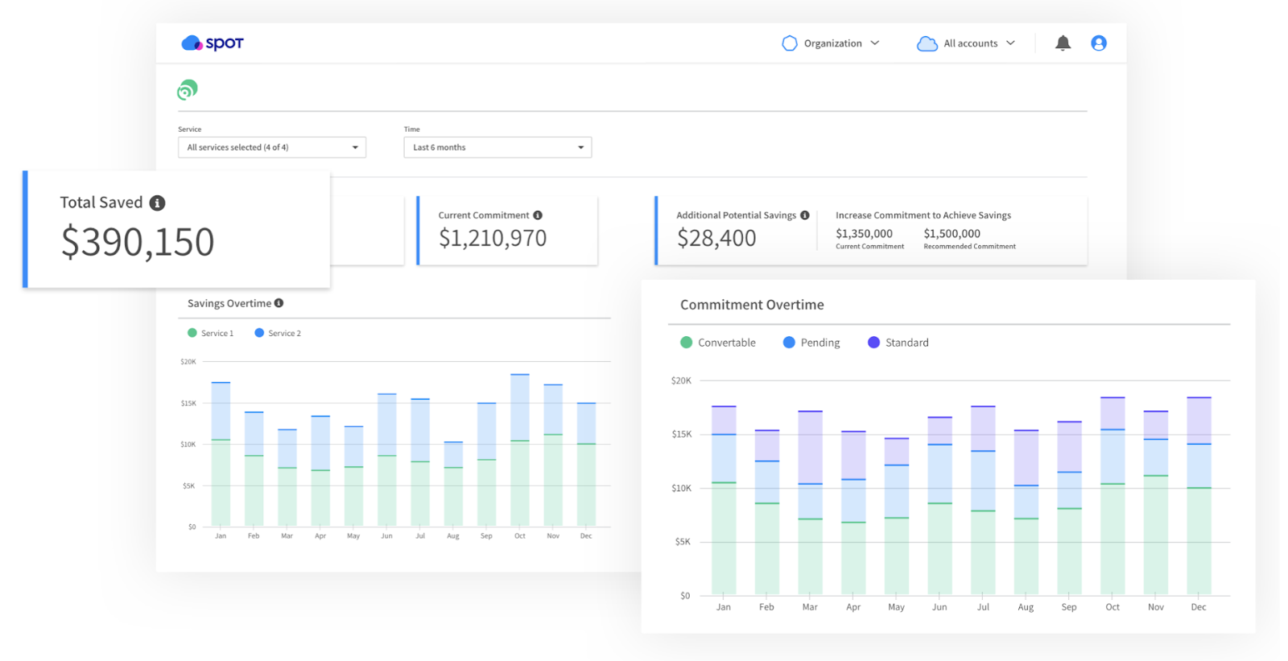Click the $1,500,000 recommended commitment value
Screen dimensions: 1288x661
(952, 234)
